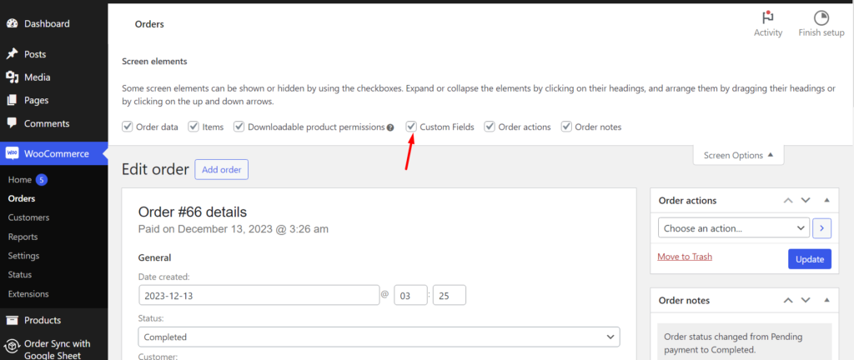Go to WooCommerce Settings submenu

click(x=23, y=256)
